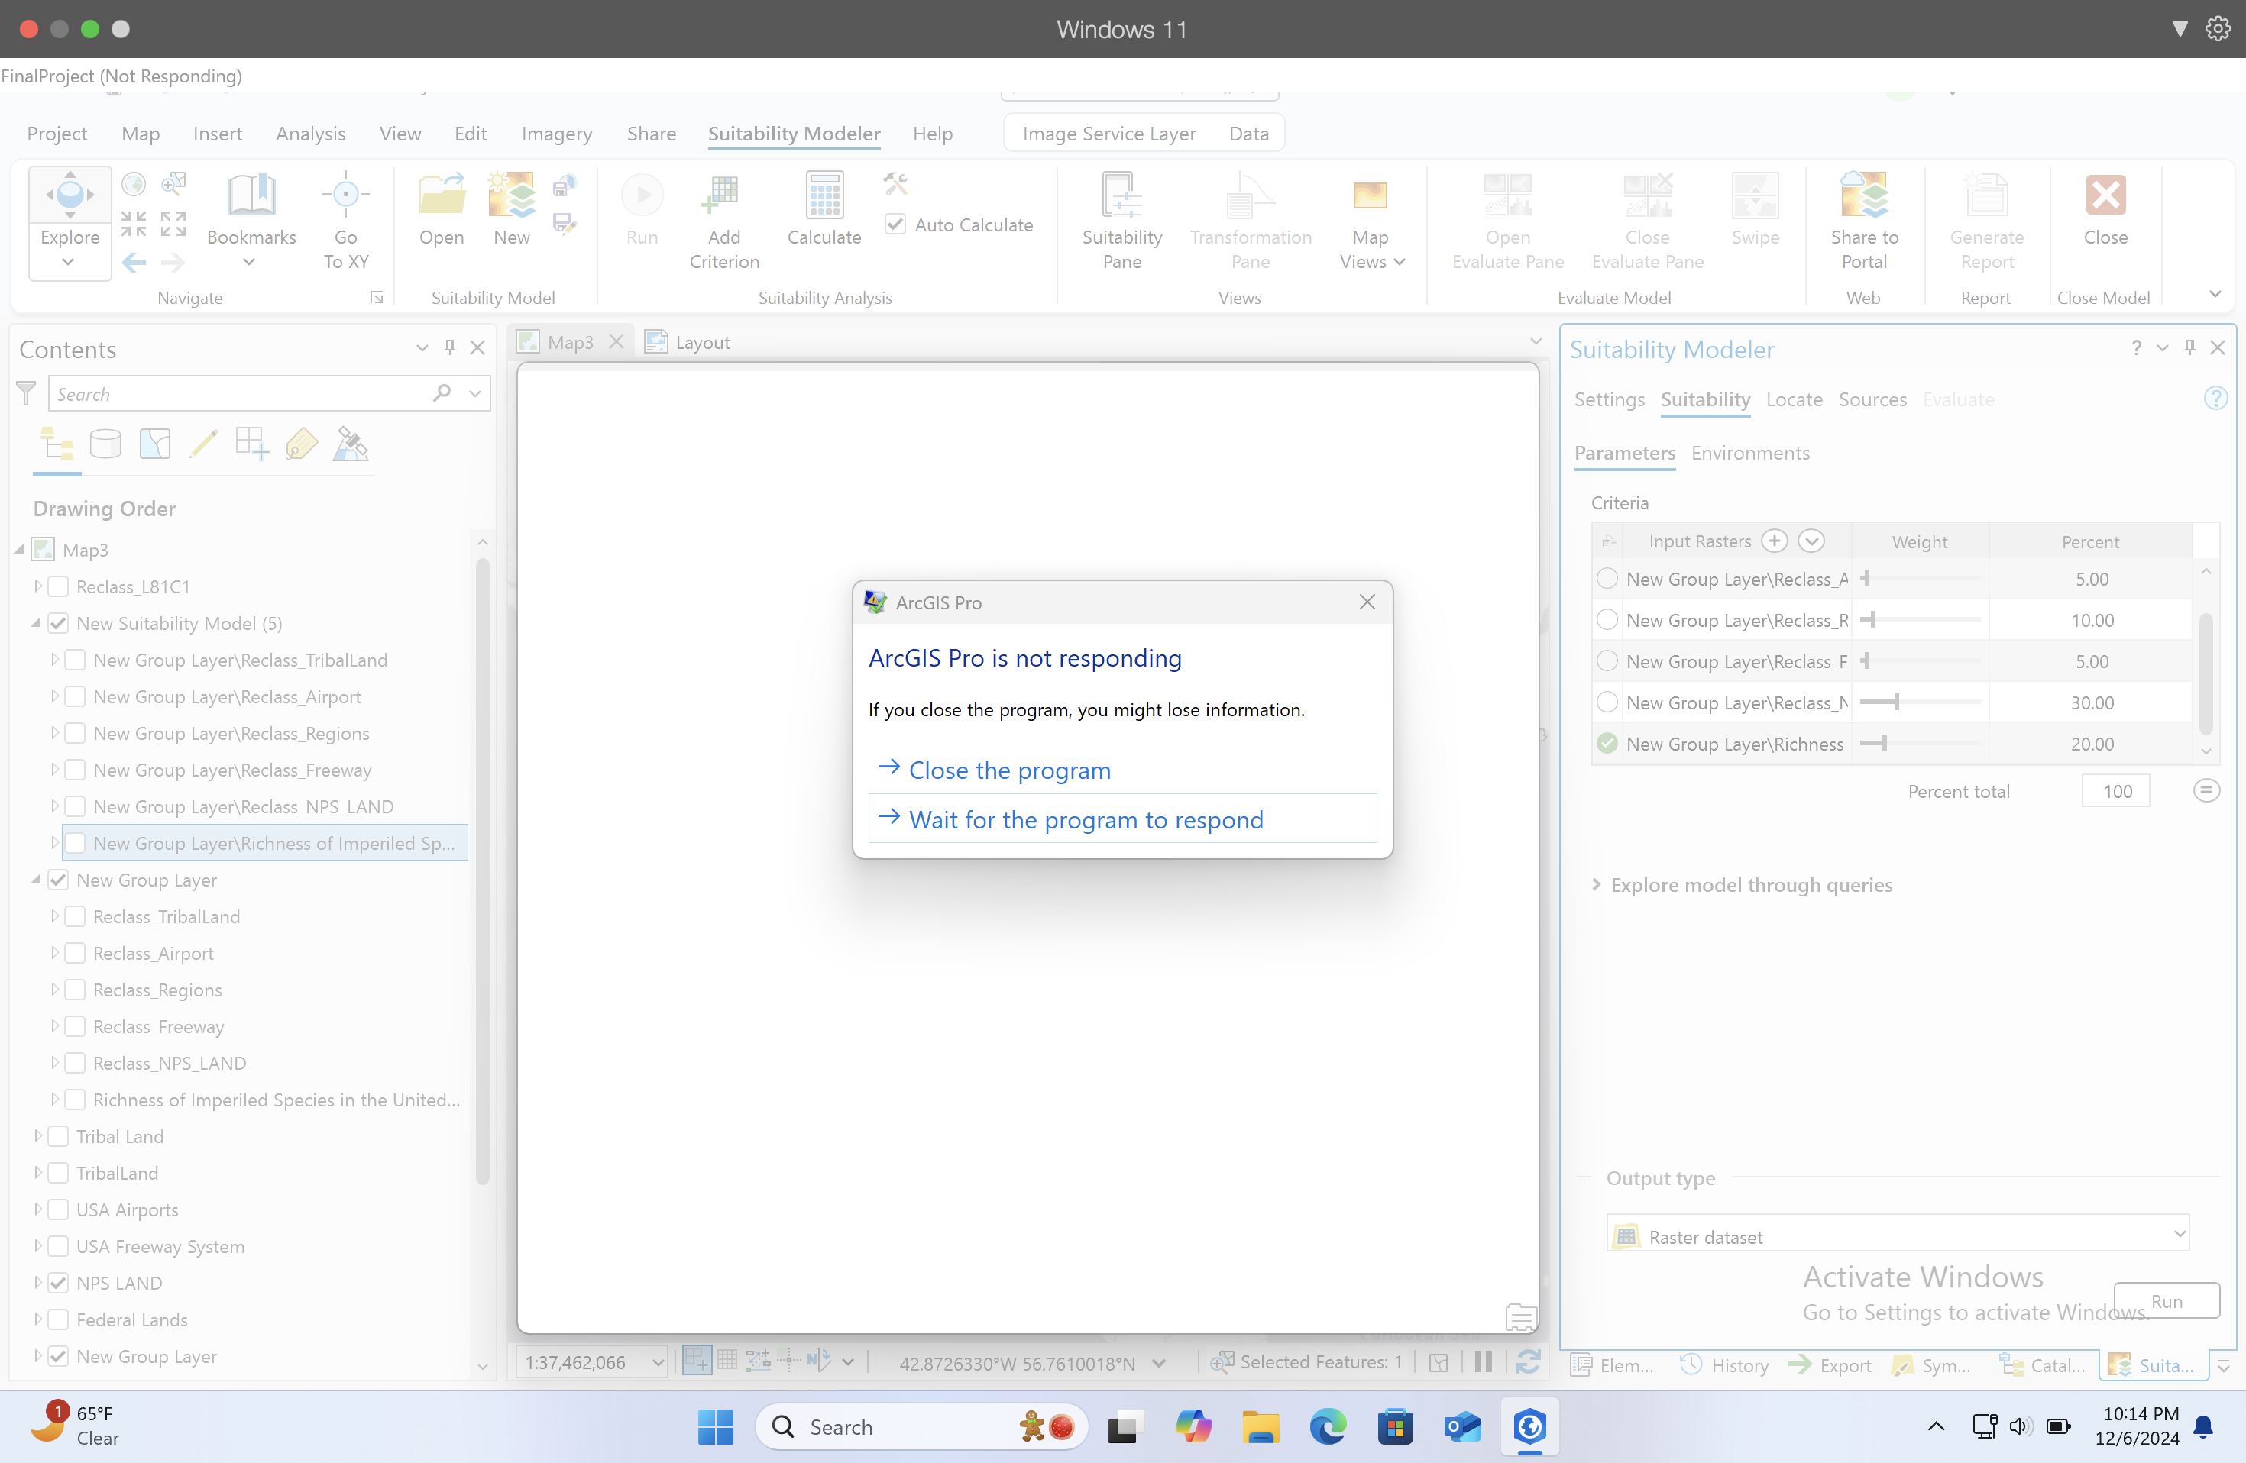The height and width of the screenshot is (1463, 2246).
Task: Click Wait for the program to respond
Action: tap(1122, 819)
